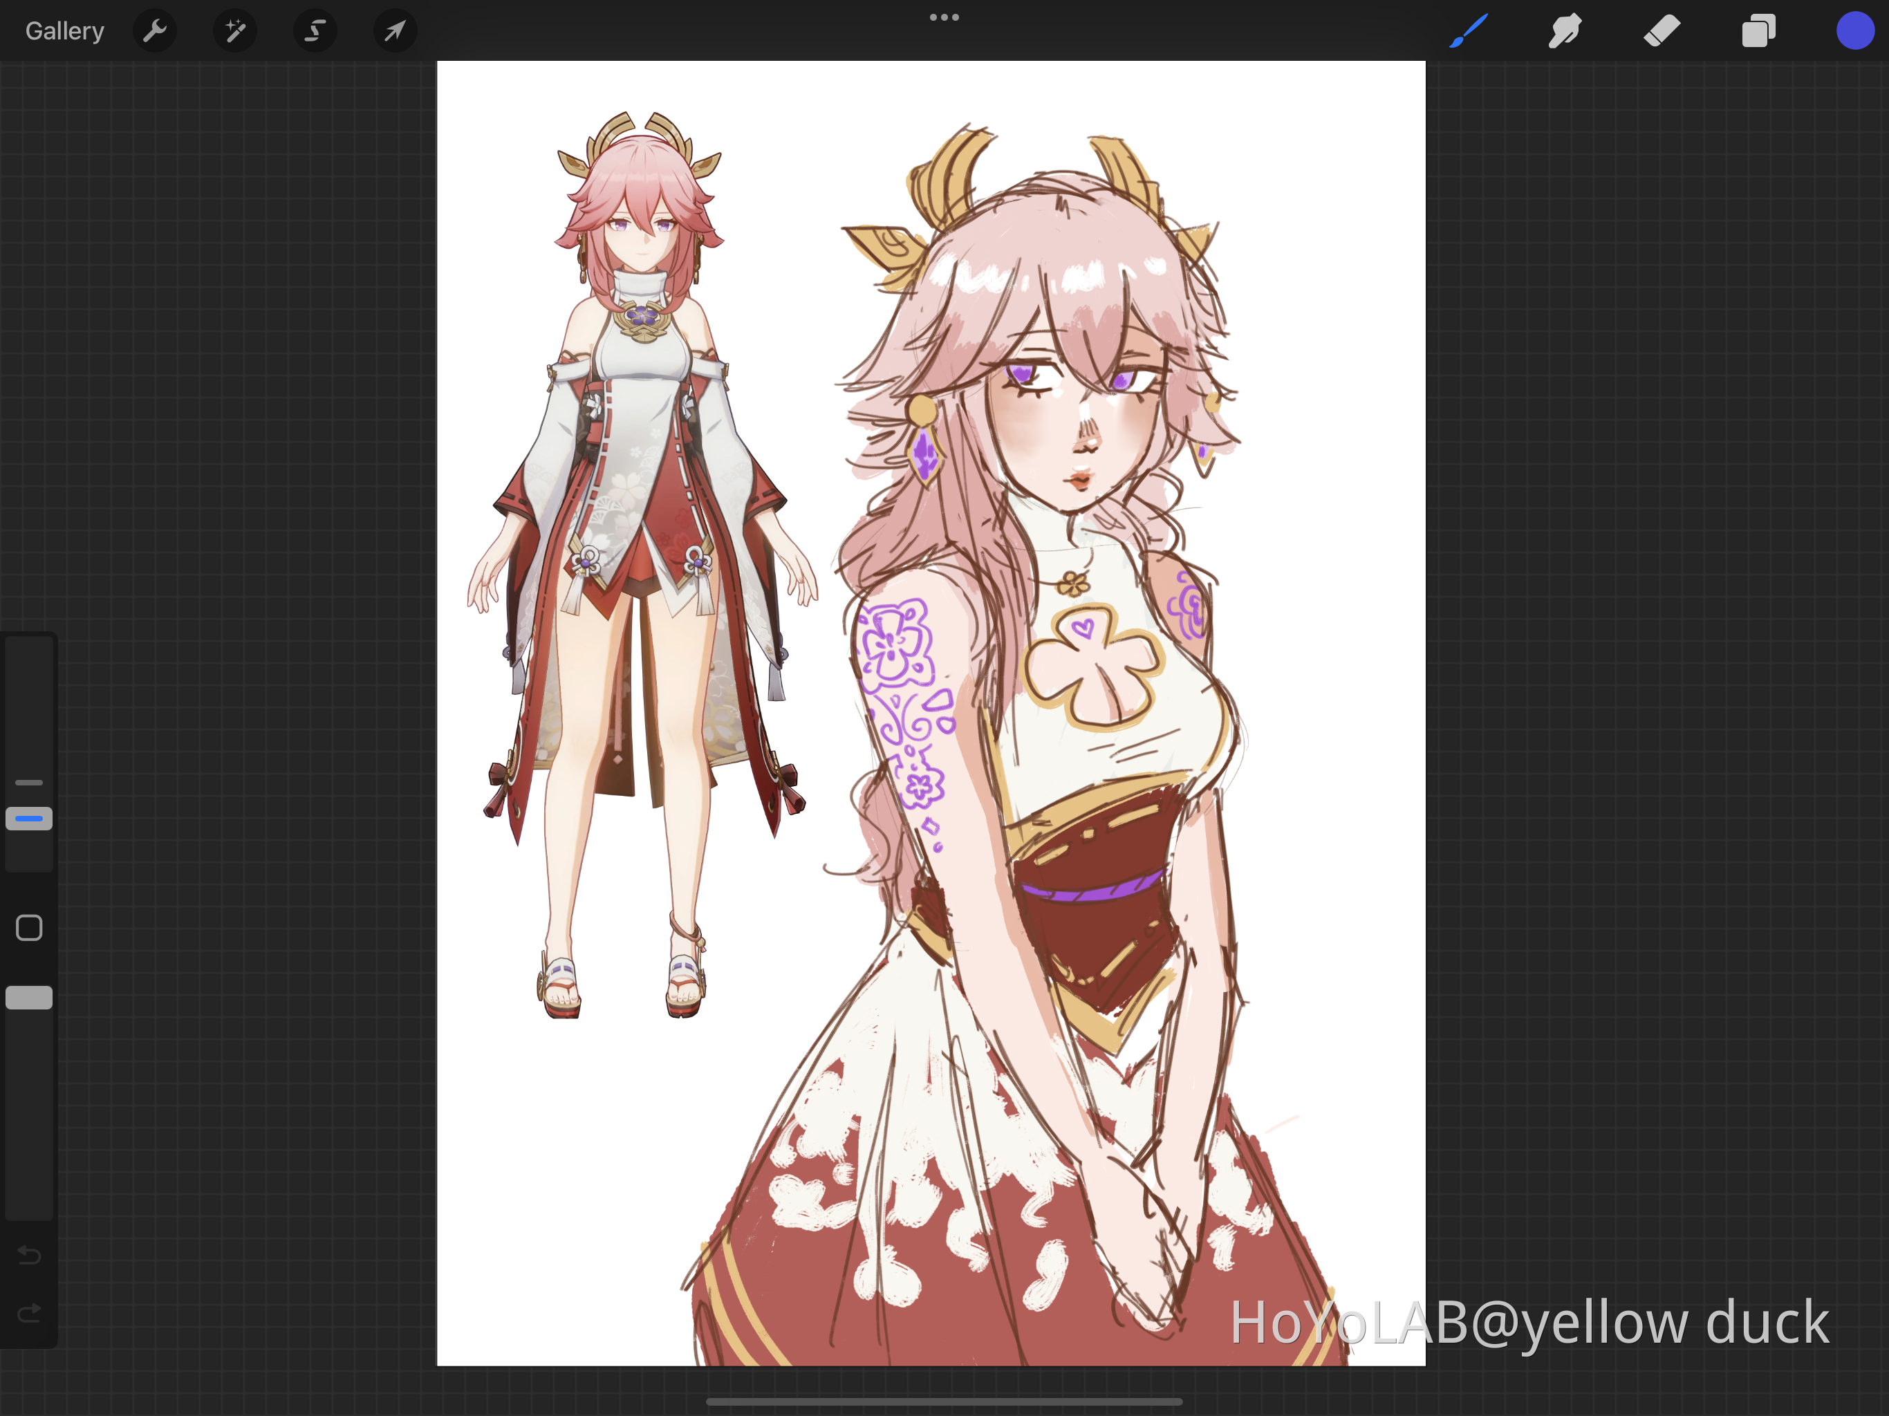Screen dimensions: 1889x1416
Task: Tap the gray swatch below the opacity slider
Action: pyautogui.click(x=29, y=997)
